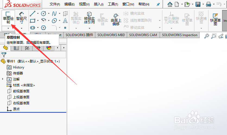Select the Ellipse sketch tool
227x135 pixels.
54,21
